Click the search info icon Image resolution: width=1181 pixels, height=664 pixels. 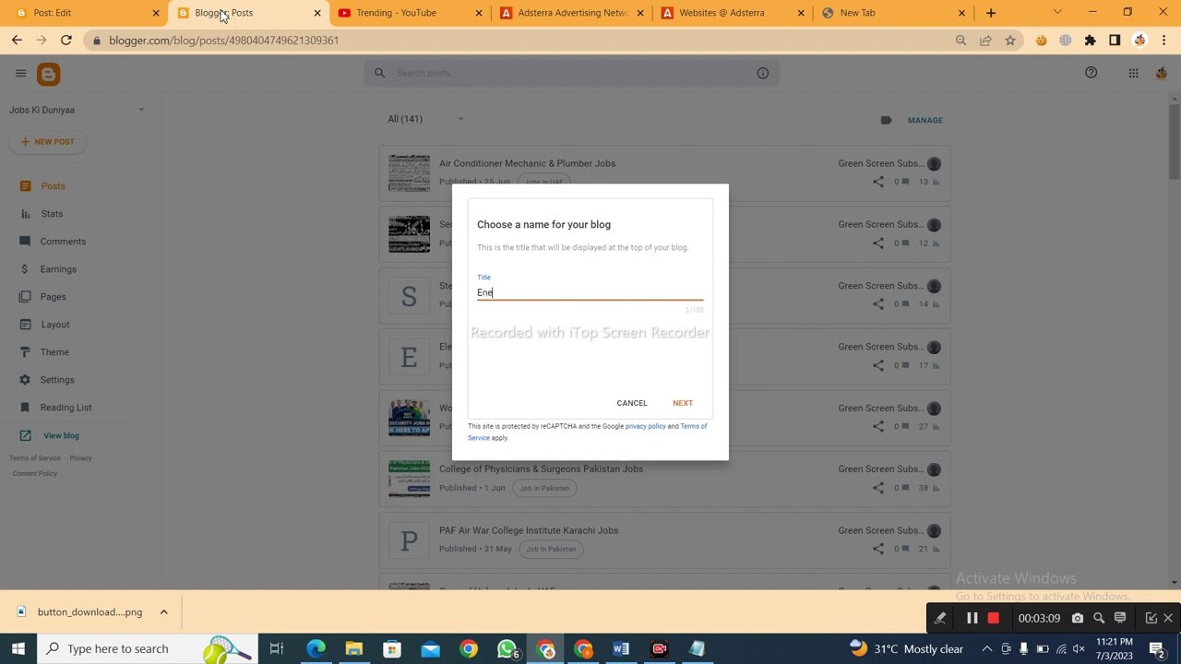click(763, 73)
